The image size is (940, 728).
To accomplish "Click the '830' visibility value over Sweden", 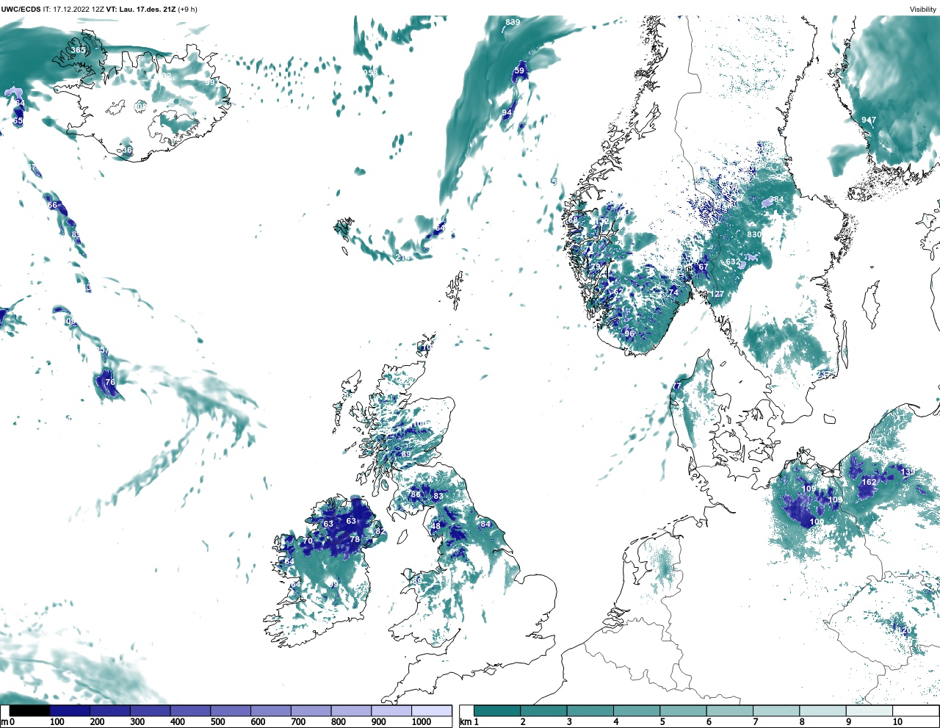I will (754, 234).
